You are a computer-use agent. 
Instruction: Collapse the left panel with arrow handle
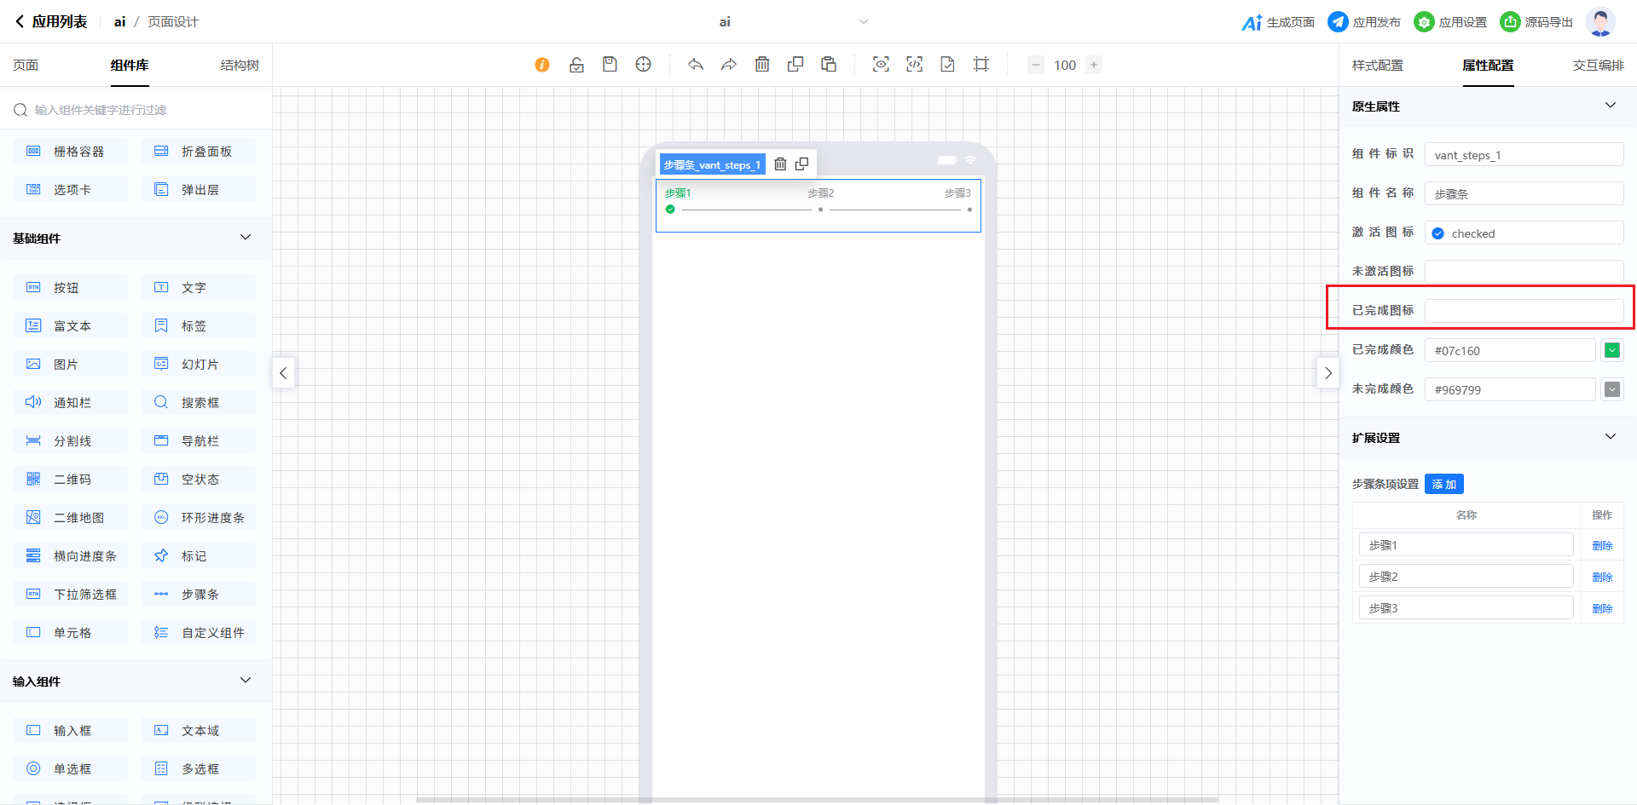coord(283,373)
